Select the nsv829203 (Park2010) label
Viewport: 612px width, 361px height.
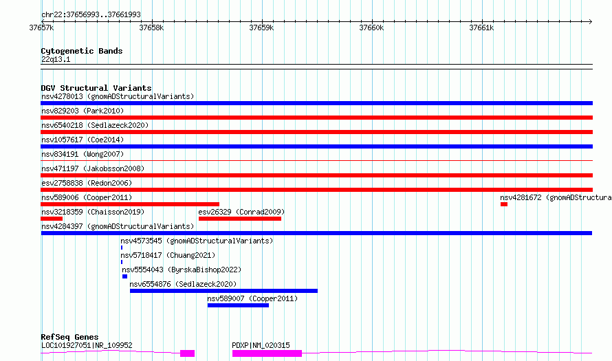(x=83, y=111)
